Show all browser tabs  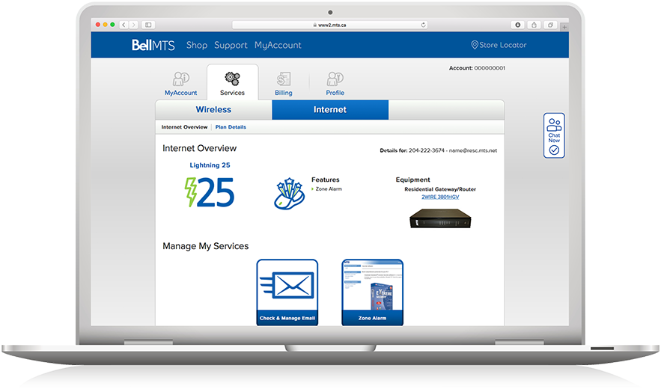pos(550,25)
